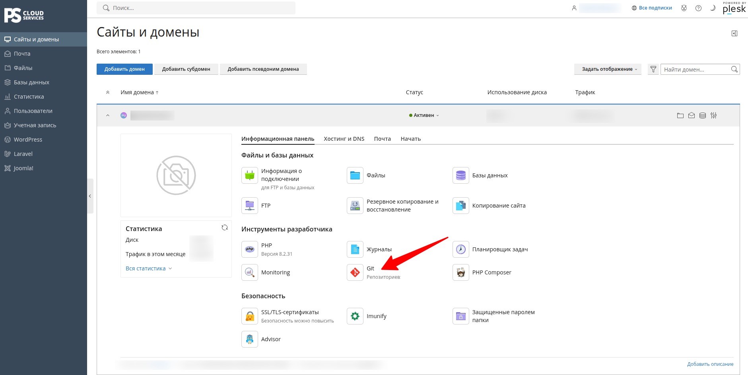Open Joomla! in sidebar
Image resolution: width=748 pixels, height=375 pixels.
pyautogui.click(x=43, y=168)
